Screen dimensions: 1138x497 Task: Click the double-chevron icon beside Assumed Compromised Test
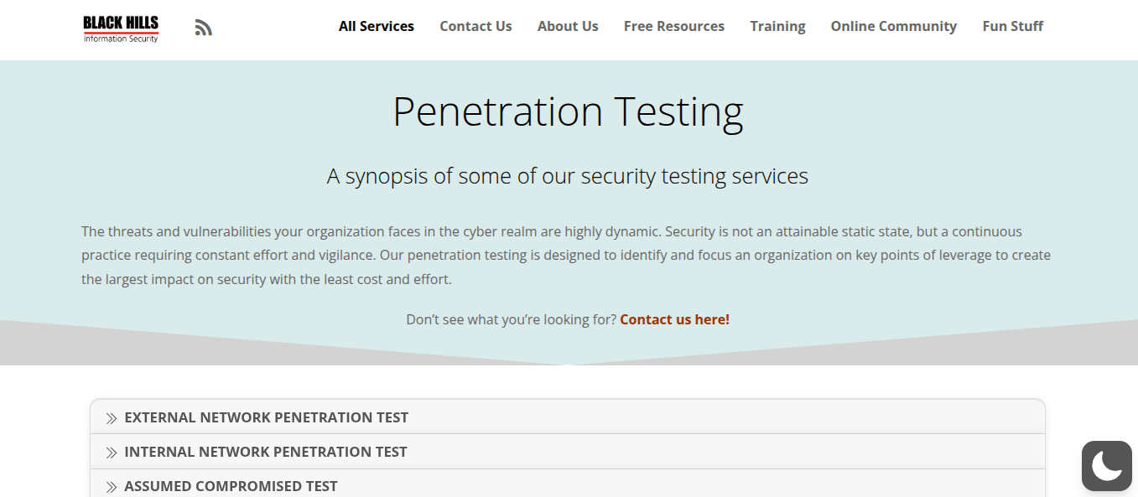coord(112,487)
